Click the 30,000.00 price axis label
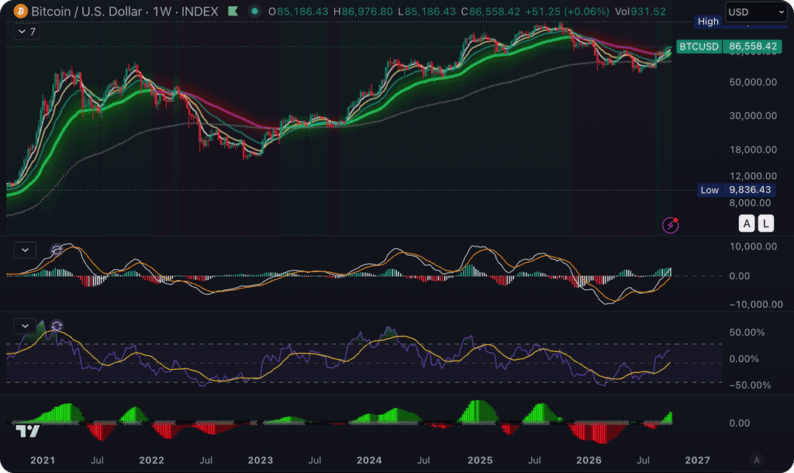 coord(753,116)
